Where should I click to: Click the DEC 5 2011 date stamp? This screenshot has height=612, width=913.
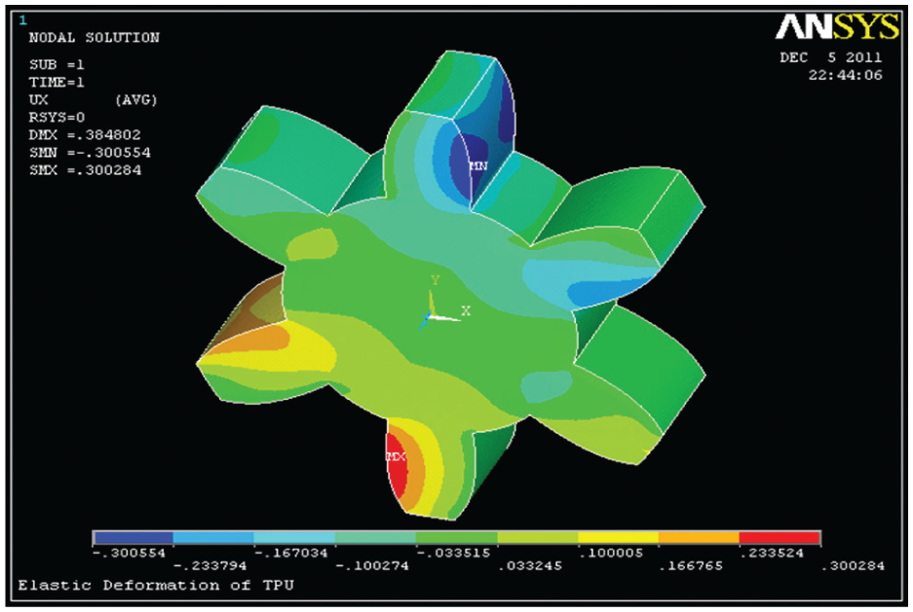(x=831, y=57)
